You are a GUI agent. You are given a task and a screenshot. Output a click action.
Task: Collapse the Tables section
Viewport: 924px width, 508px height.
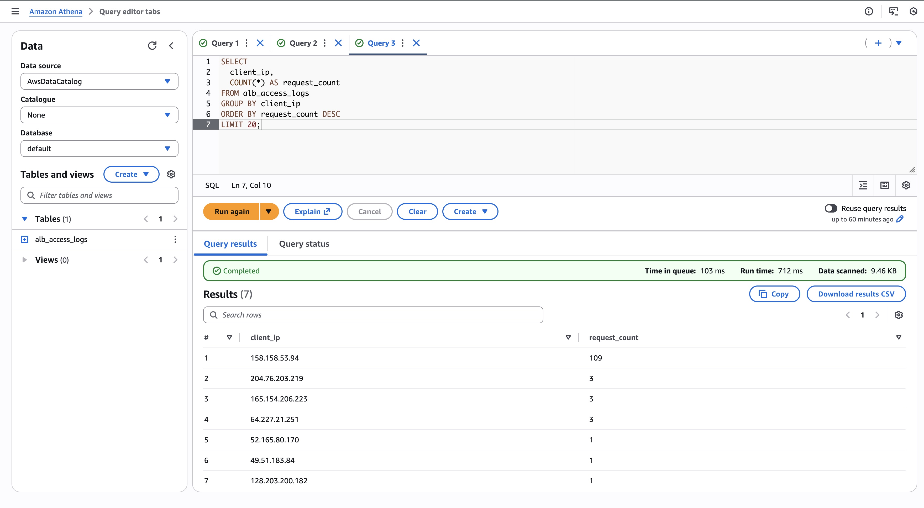pos(24,219)
